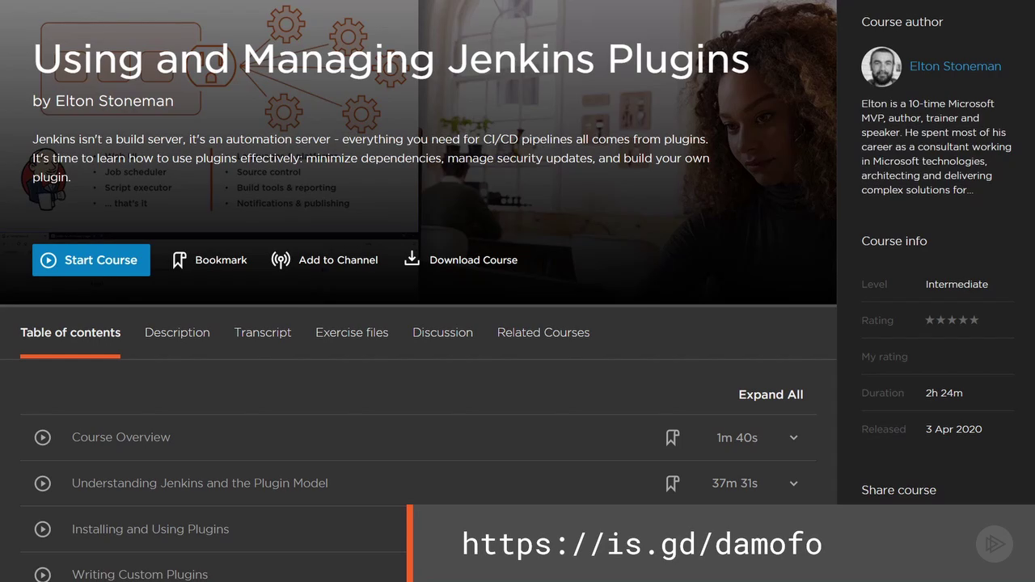
Task: Open Elton Stoneman author profile link
Action: coord(955,66)
